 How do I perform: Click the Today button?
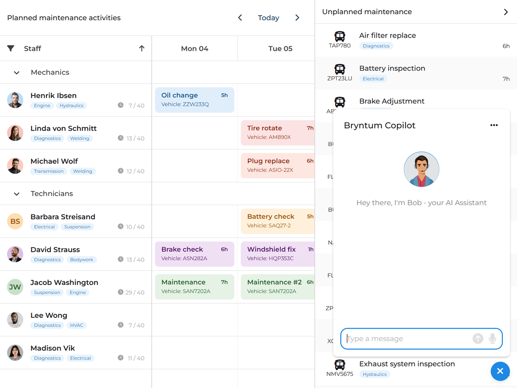(268, 18)
